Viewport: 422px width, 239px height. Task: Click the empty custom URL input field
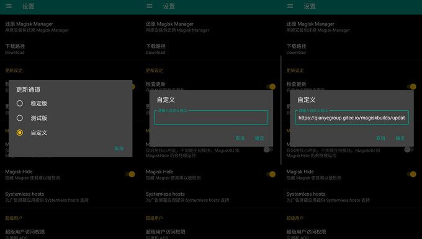point(211,118)
